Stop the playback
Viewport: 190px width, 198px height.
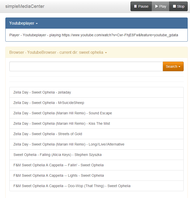pyautogui.click(x=178, y=6)
